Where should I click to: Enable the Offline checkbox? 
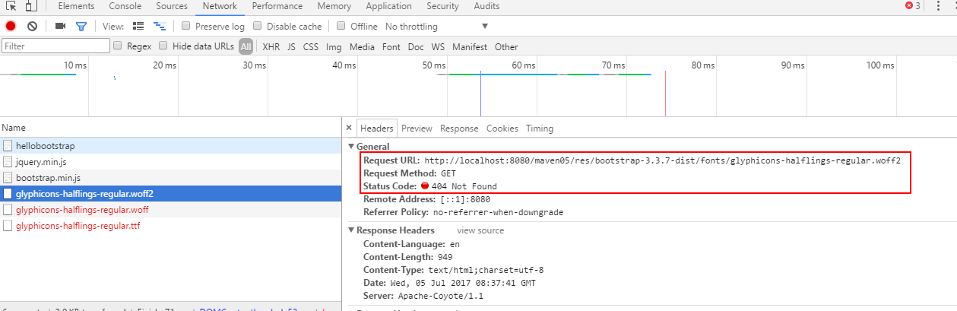coord(341,26)
